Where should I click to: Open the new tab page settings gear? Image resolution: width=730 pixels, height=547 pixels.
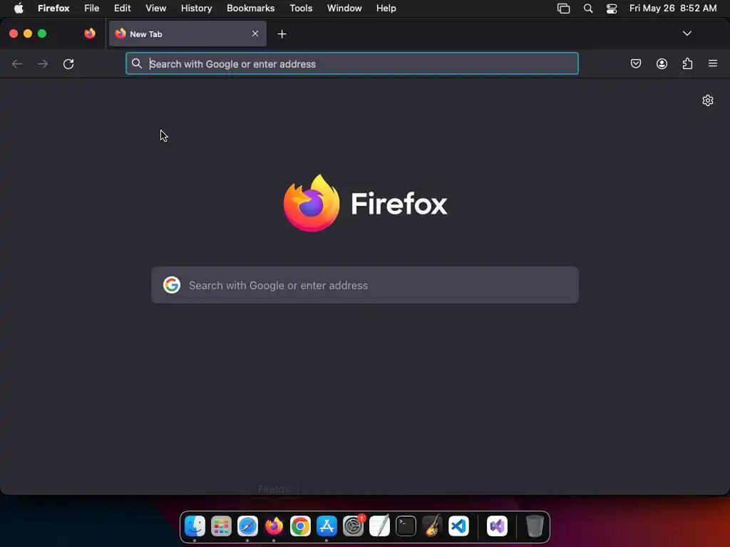pyautogui.click(x=708, y=100)
